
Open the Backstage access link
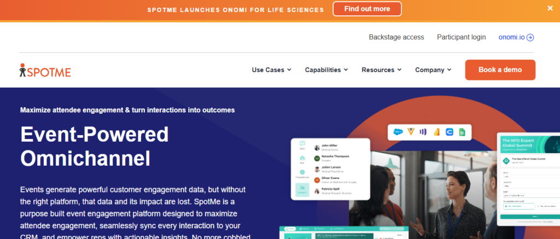coord(396,37)
